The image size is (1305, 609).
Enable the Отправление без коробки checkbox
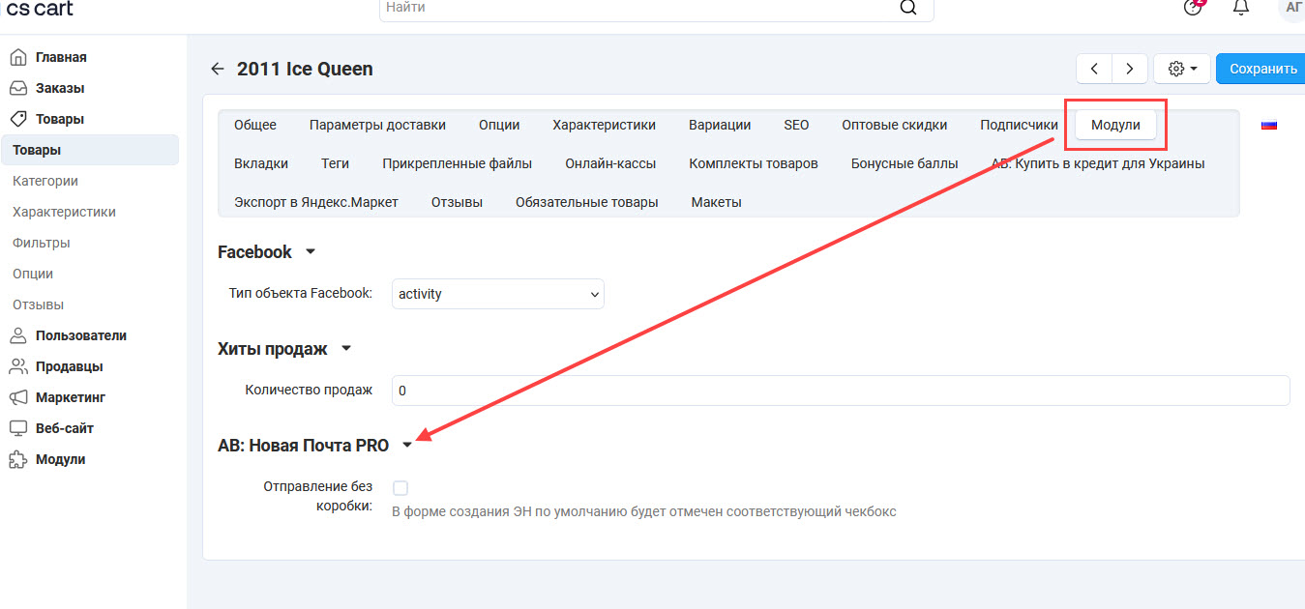pyautogui.click(x=400, y=488)
